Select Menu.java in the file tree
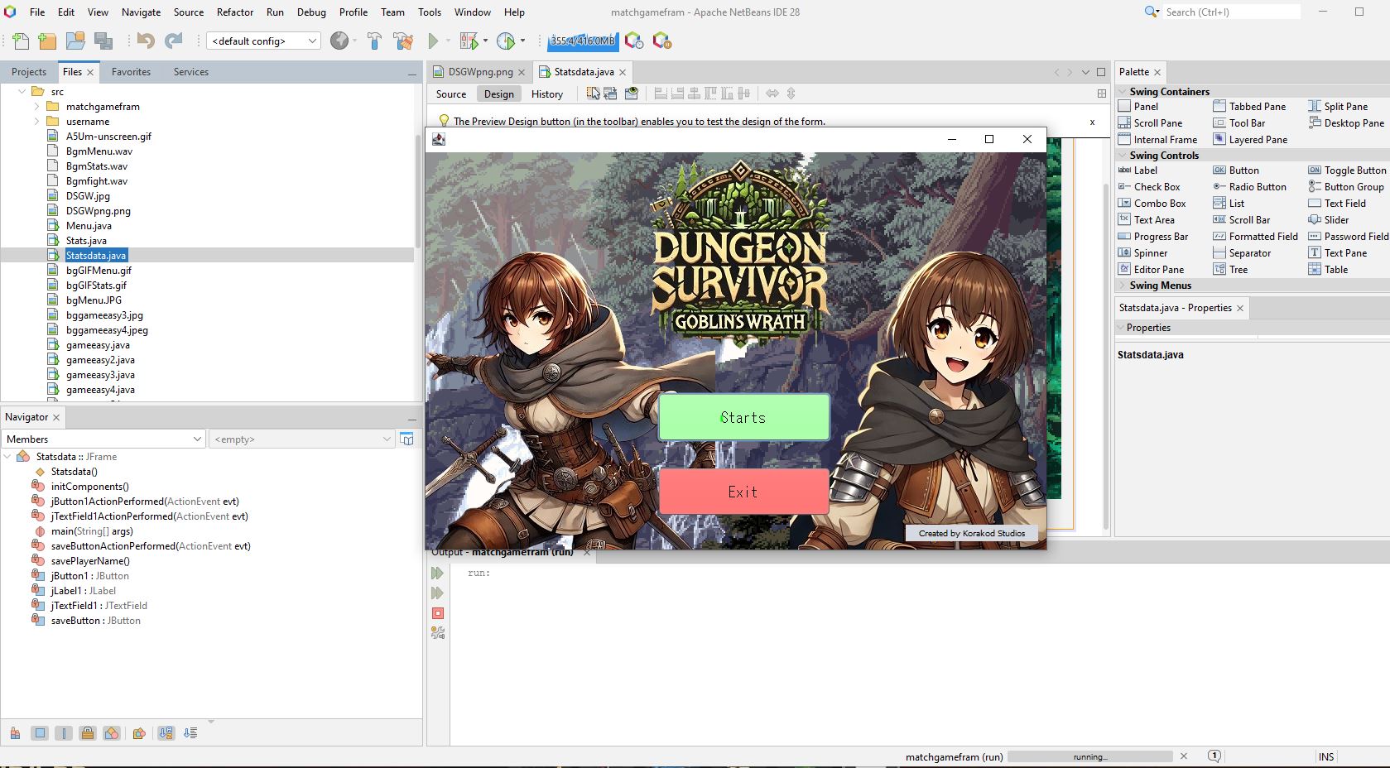 (x=89, y=226)
